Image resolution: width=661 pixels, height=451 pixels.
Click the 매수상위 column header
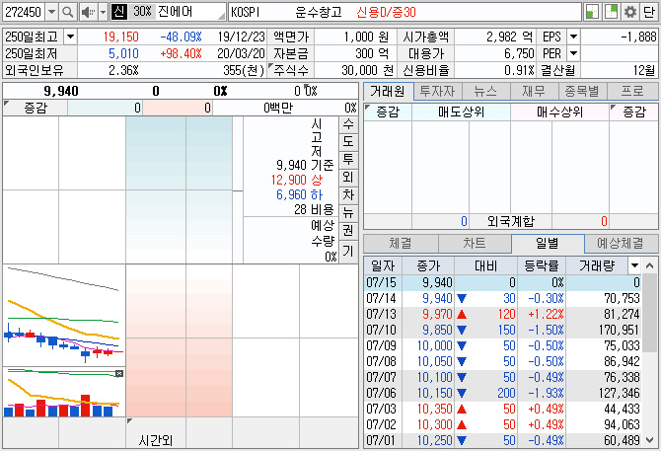[x=559, y=113]
